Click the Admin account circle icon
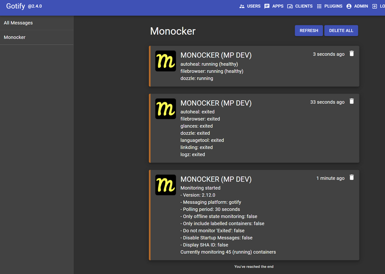Viewport: 385px width, 274px height. pos(349,7)
